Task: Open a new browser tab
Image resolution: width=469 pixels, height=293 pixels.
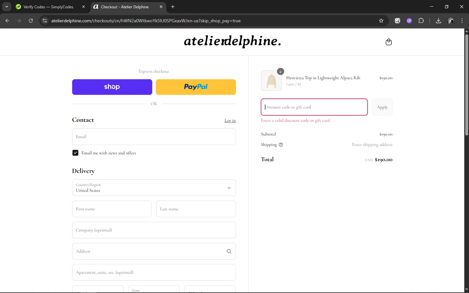Action: 173,7
